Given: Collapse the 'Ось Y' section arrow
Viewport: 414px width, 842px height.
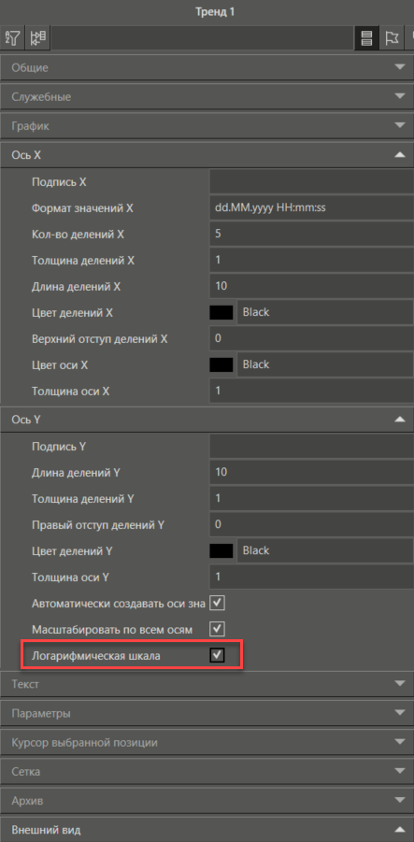Looking at the screenshot, I should click(x=399, y=420).
